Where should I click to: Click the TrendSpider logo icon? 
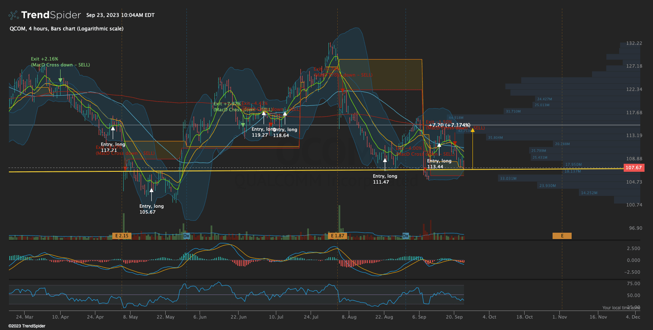coord(13,15)
